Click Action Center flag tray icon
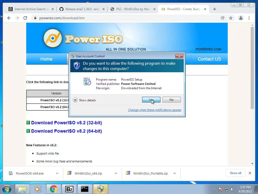The image size is (258, 194). point(220,189)
